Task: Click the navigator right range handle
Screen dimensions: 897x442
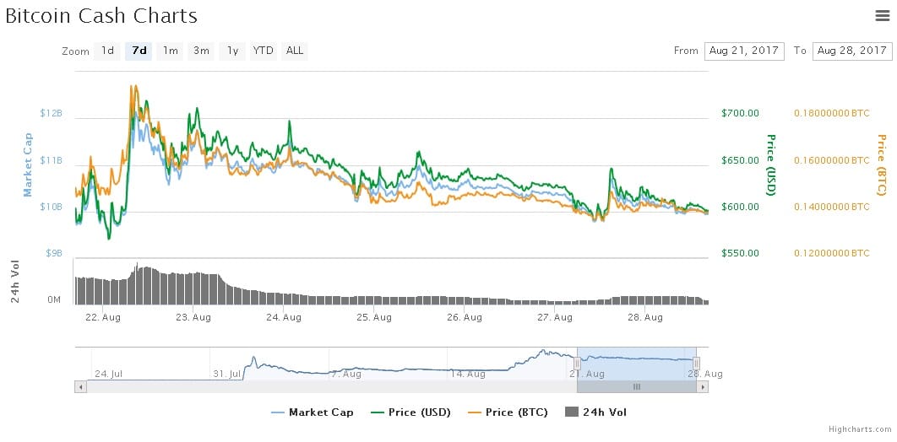Action: click(696, 364)
